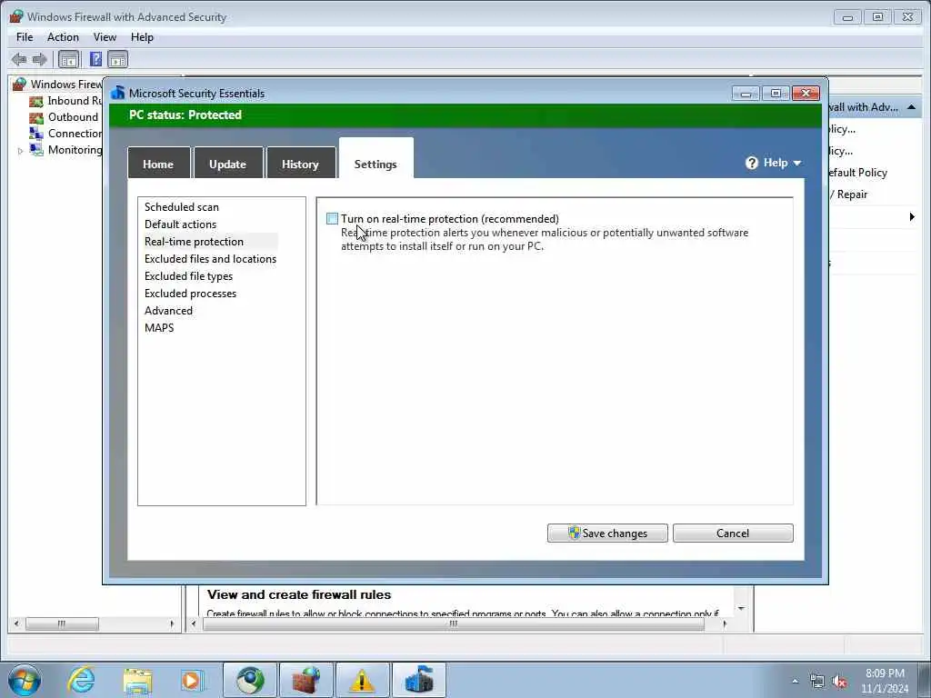This screenshot has height=698, width=931.
Task: Click the network tray icon
Action: pos(817,682)
